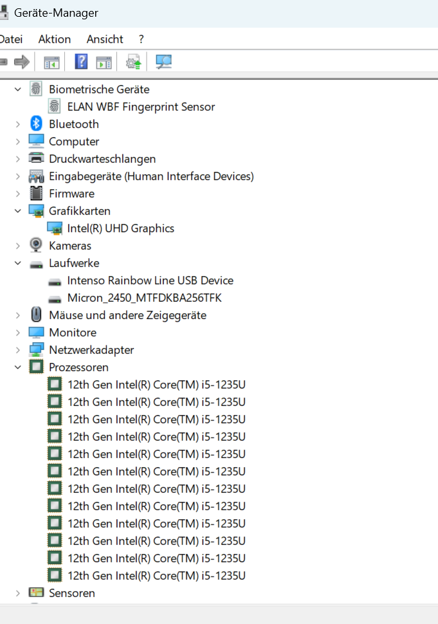Click the fingerprint icon beside Biometrische Geräte
Image resolution: width=438 pixels, height=624 pixels.
tap(36, 89)
